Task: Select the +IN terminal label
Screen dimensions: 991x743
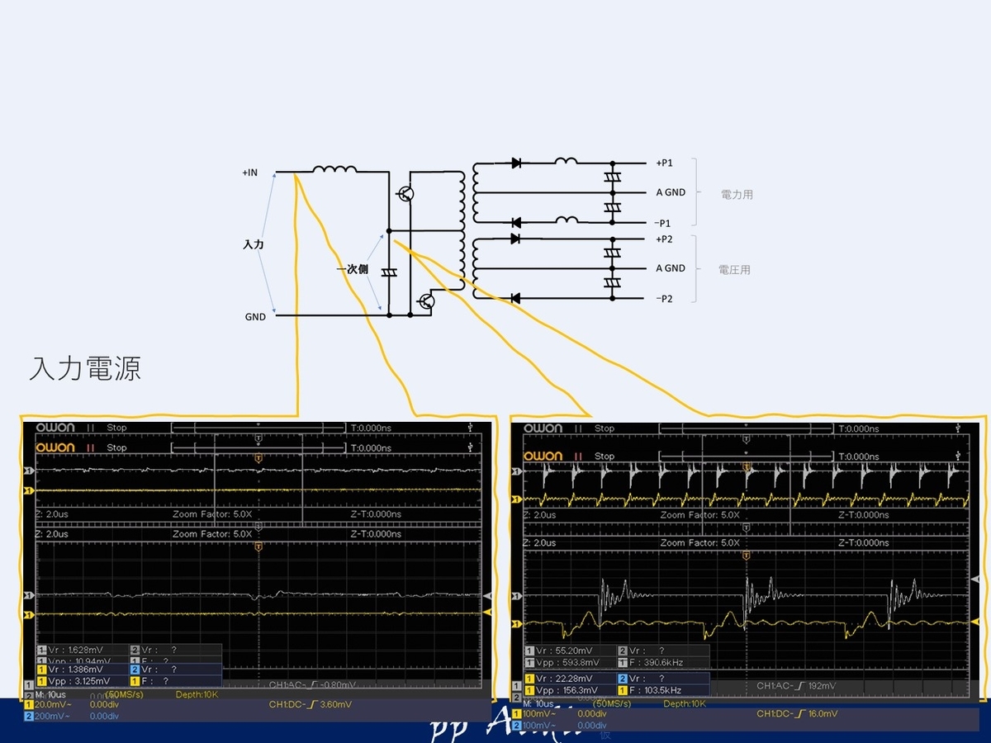Action: [249, 173]
